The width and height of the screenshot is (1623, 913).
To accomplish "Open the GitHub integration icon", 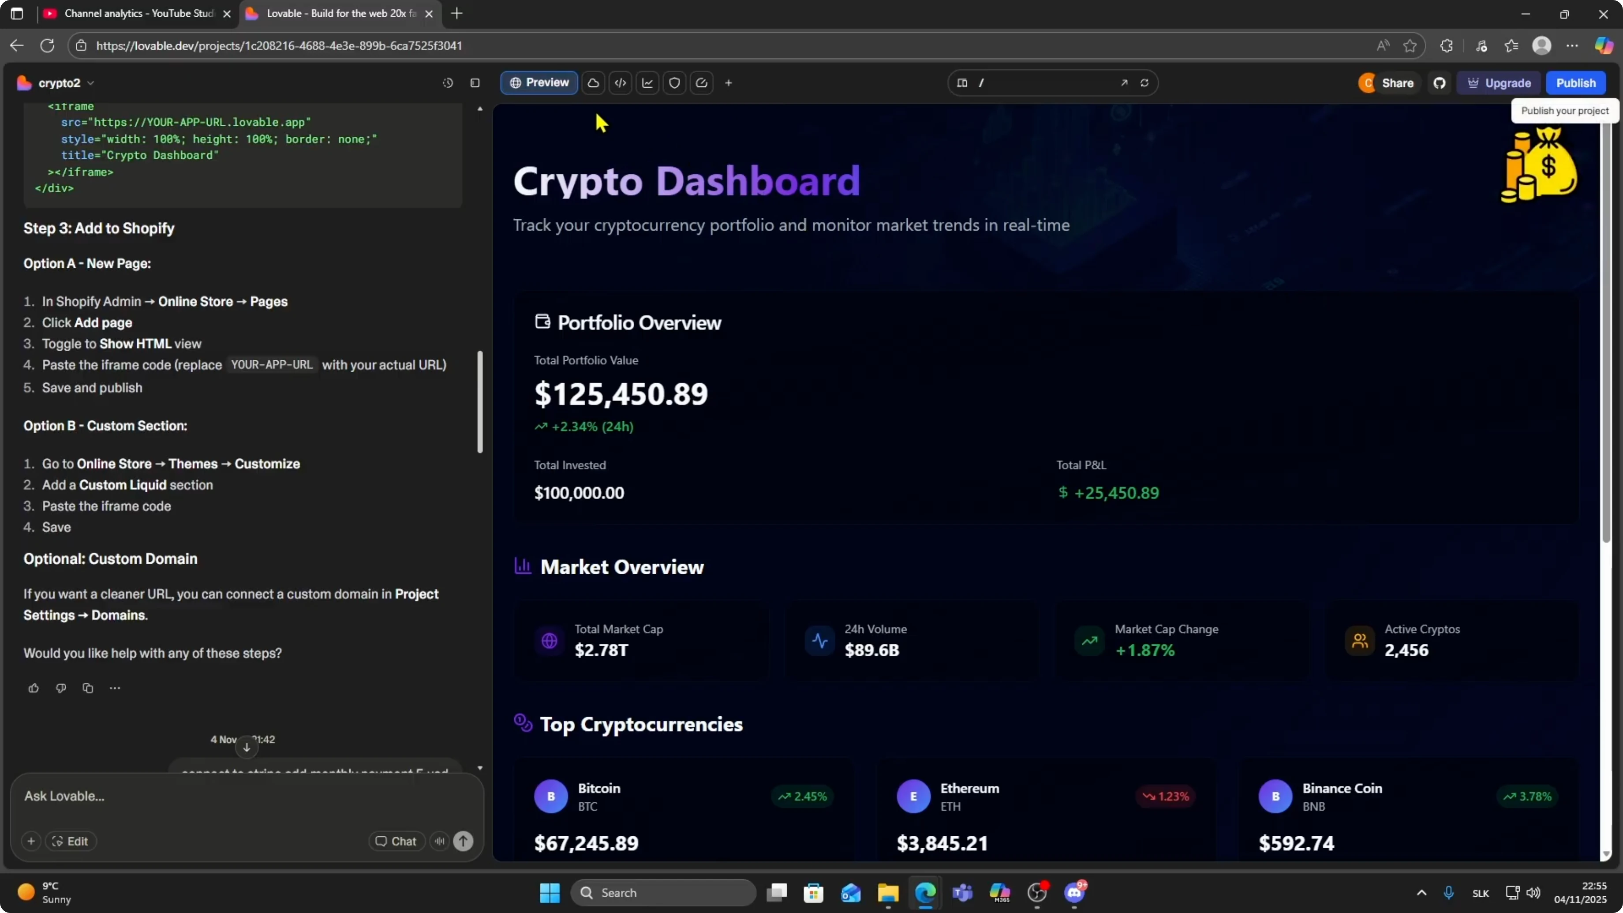I will click(1440, 83).
